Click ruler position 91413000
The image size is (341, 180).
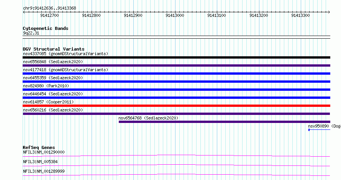coord(175,15)
